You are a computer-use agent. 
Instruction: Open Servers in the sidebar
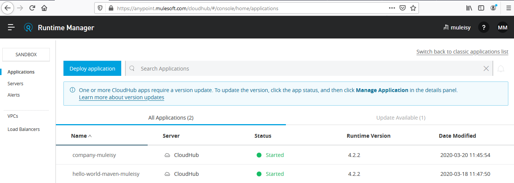(x=15, y=83)
